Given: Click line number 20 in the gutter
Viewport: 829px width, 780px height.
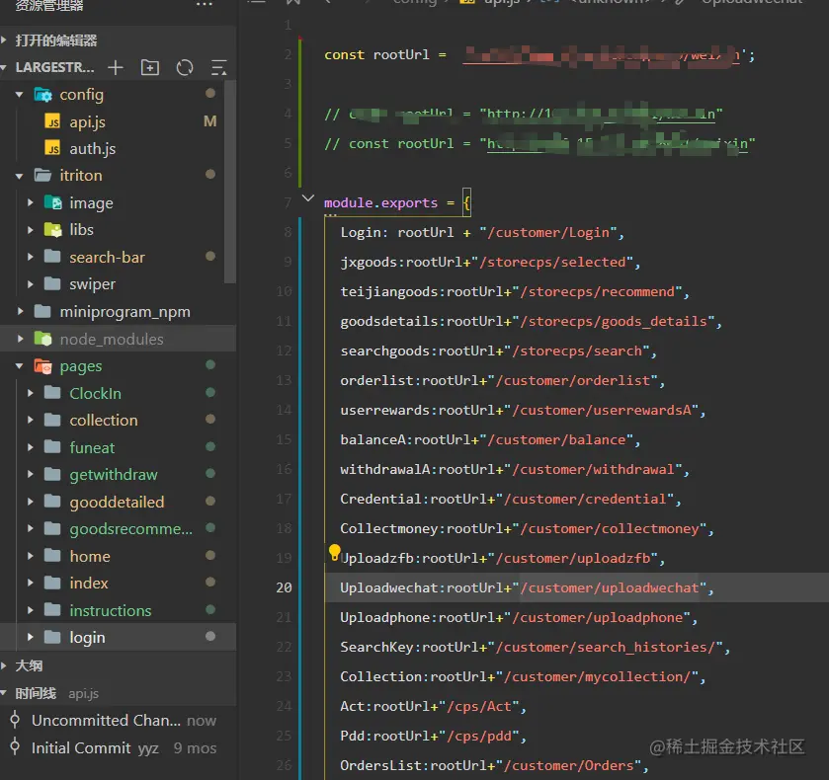Looking at the screenshot, I should pyautogui.click(x=284, y=587).
